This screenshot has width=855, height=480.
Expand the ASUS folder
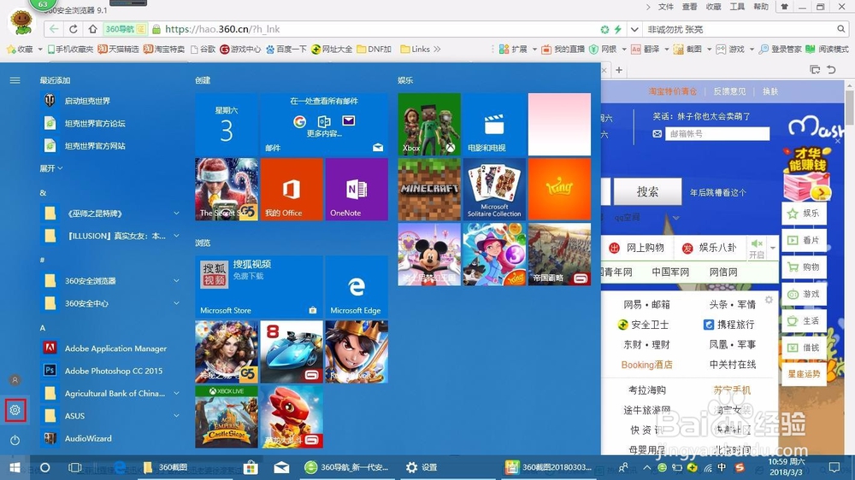point(110,416)
